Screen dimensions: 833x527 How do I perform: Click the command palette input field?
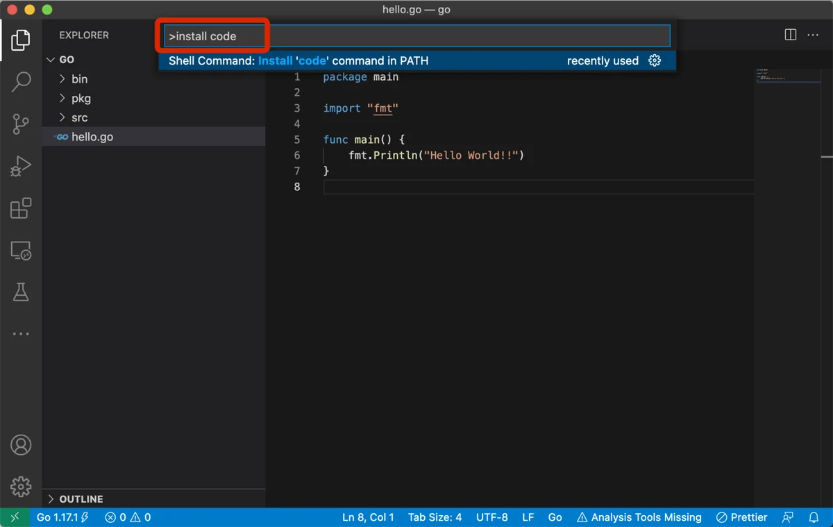click(417, 36)
